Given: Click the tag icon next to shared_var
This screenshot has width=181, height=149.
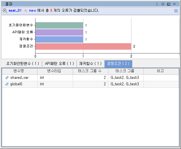Looking at the screenshot, I should click(7, 78).
